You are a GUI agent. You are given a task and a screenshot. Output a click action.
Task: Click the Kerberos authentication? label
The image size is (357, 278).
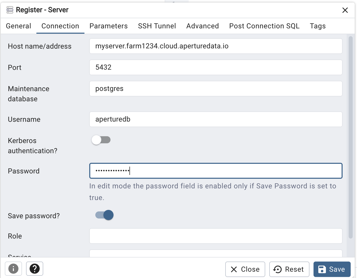(33, 146)
